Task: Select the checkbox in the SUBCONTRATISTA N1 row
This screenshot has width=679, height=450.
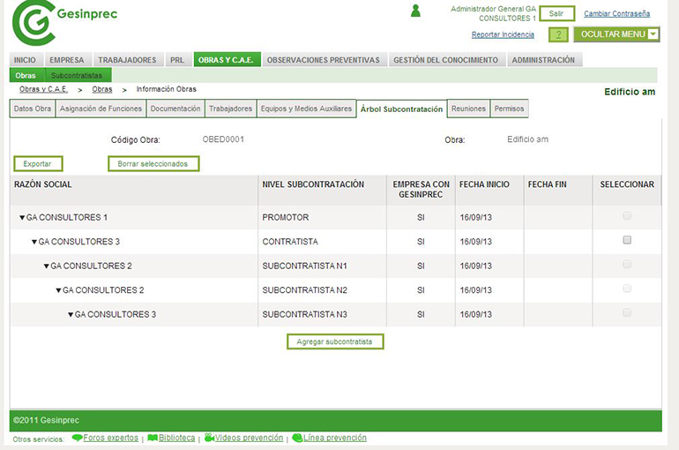Action: [x=627, y=265]
